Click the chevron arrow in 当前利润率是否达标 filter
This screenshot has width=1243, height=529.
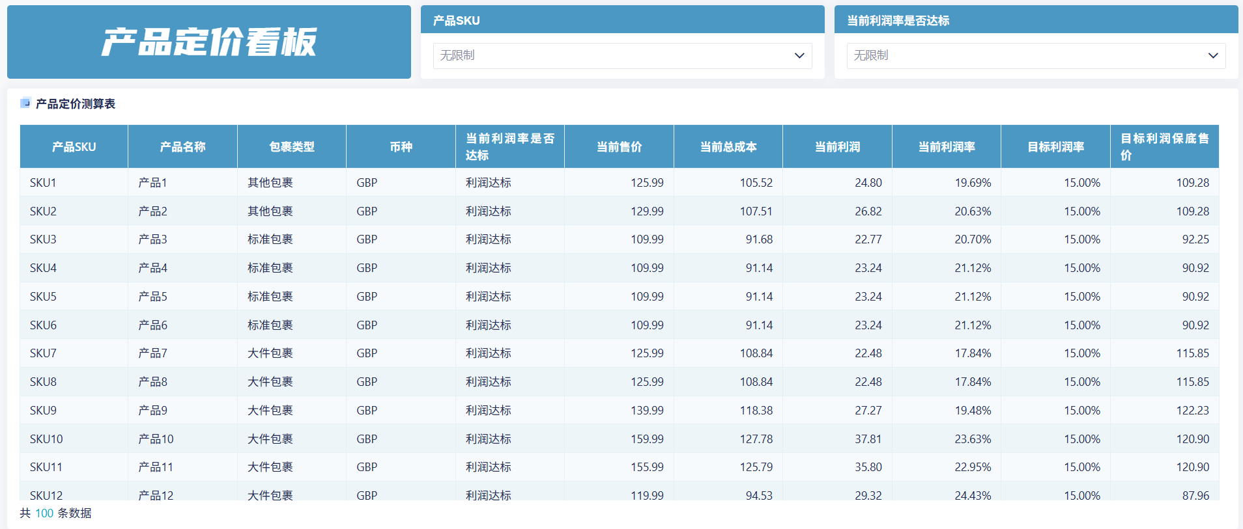tap(1213, 56)
